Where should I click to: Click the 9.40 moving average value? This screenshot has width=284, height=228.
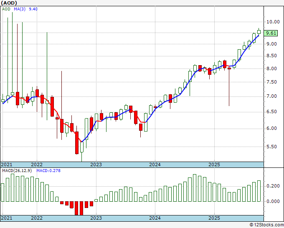point(33,9)
